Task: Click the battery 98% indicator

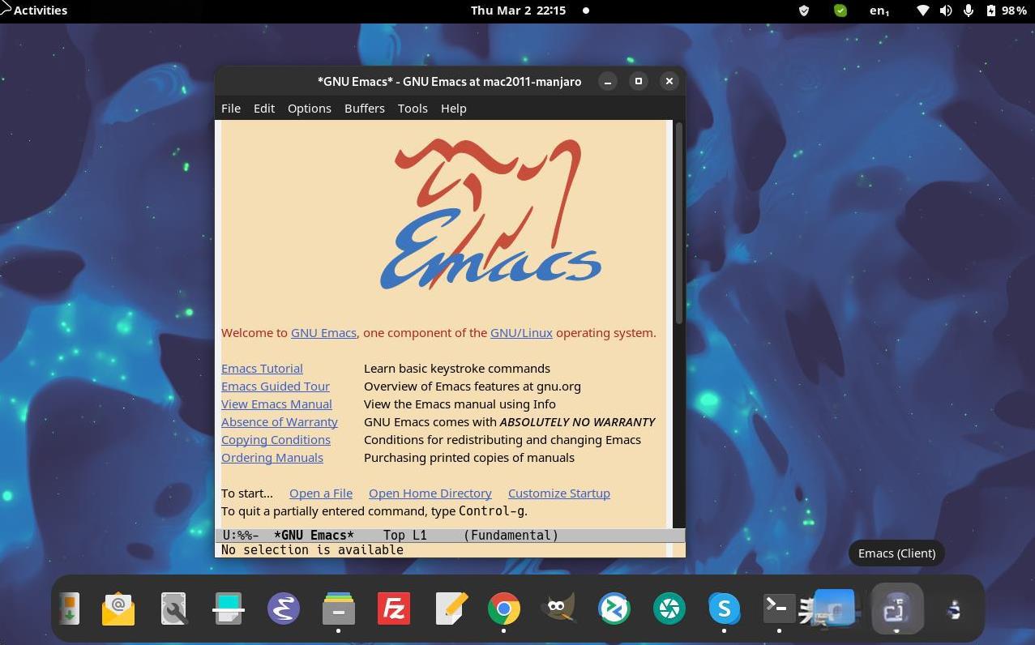Action: (1006, 11)
